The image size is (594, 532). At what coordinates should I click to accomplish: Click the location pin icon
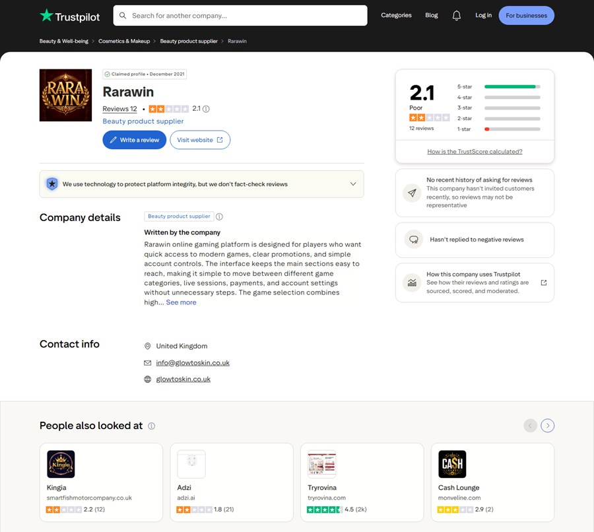(x=148, y=346)
